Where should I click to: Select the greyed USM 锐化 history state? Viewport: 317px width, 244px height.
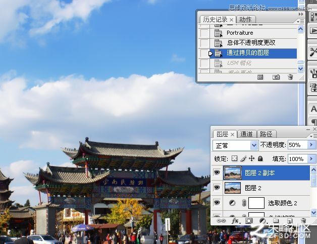click(x=253, y=63)
